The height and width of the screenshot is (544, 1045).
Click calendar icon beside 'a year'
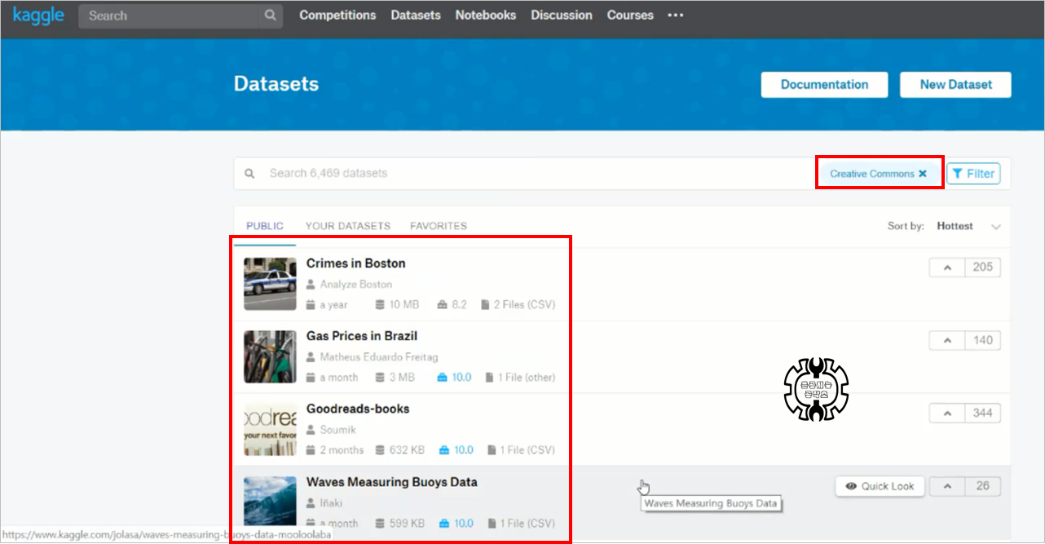coord(311,305)
